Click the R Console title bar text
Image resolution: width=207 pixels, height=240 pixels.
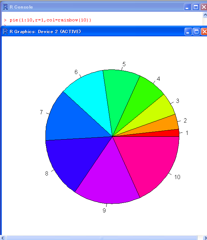pyautogui.click(x=21, y=7)
